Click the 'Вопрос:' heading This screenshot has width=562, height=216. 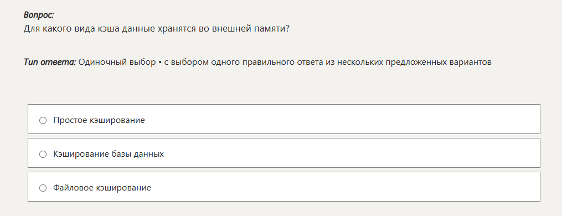click(x=39, y=15)
